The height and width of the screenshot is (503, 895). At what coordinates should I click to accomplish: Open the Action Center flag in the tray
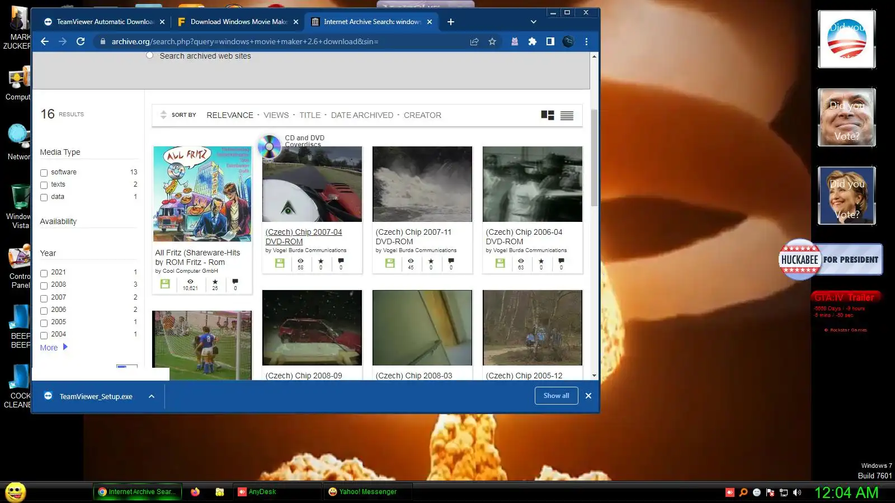click(770, 492)
